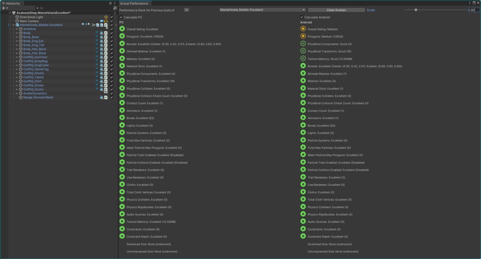
Task: Click the Scale value field showing 0.92
Action: point(472,9)
